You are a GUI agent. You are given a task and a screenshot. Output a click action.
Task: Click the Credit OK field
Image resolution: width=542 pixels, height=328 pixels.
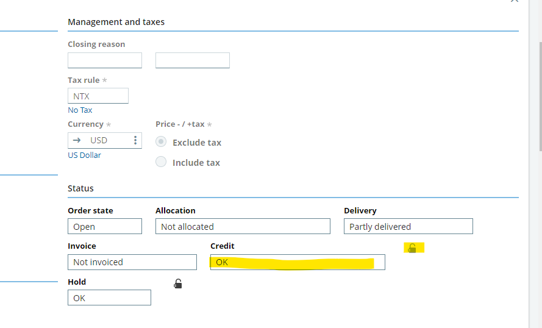tap(298, 262)
